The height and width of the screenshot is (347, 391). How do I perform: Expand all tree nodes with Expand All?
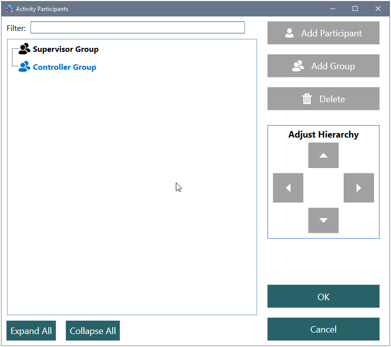(31, 331)
